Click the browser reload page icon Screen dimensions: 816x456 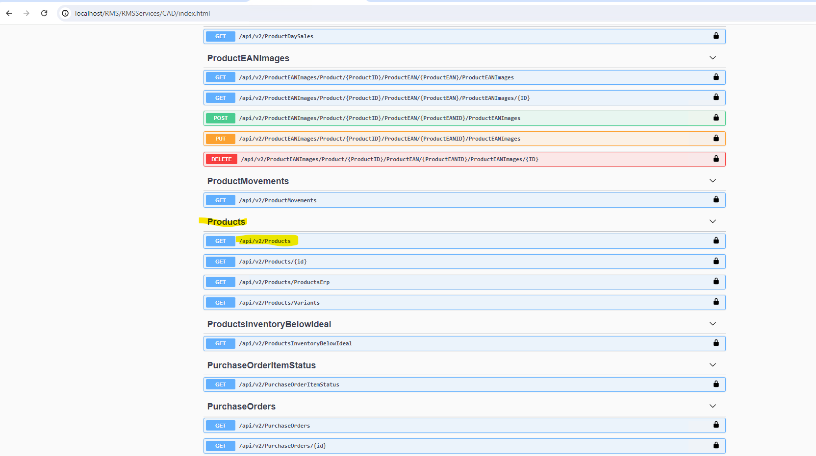[x=44, y=13]
